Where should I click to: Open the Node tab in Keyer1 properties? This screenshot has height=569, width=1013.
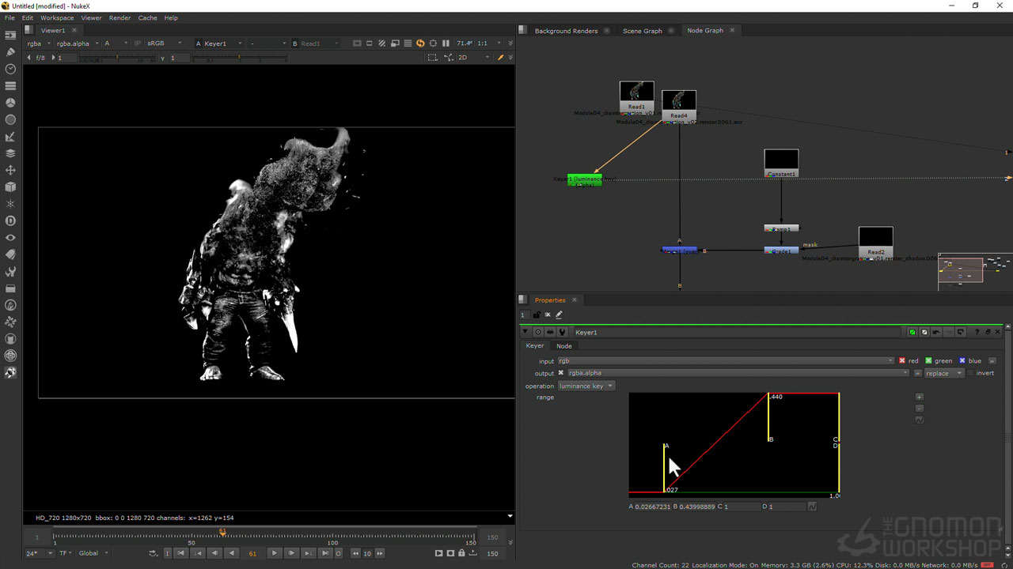click(x=563, y=346)
